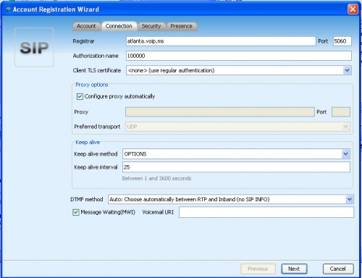362x278 pixels.
Task: Click the Registrar Port field showing 5060
Action: click(x=342, y=41)
